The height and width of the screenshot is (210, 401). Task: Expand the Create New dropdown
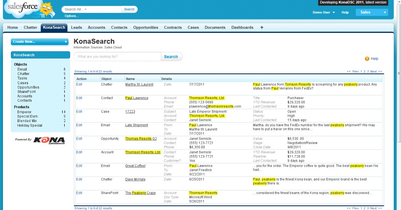[40, 42]
